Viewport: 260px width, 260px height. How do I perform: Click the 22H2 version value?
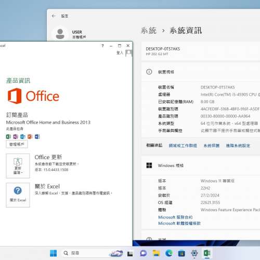[205, 188]
